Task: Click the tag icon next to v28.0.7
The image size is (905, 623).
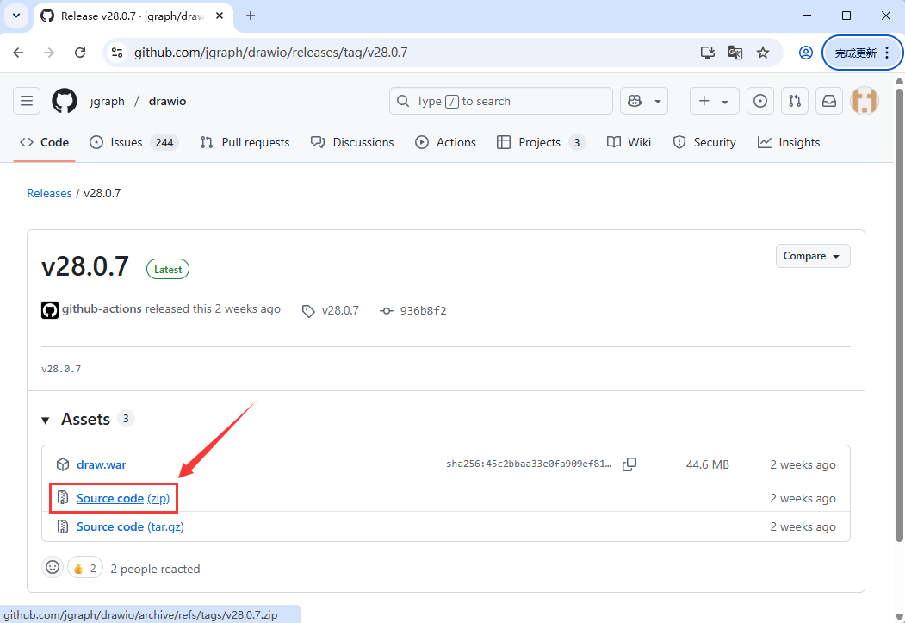Action: (x=308, y=311)
